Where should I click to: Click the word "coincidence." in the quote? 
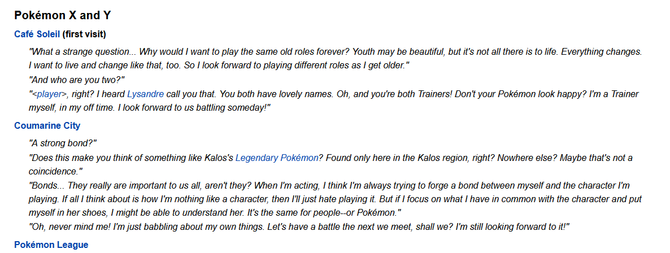click(52, 171)
